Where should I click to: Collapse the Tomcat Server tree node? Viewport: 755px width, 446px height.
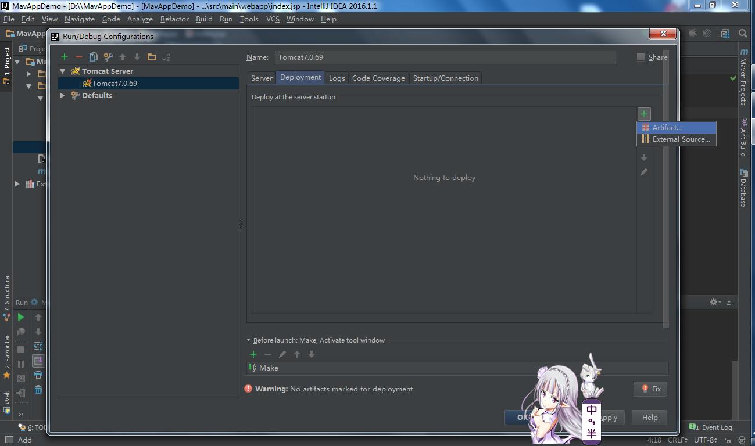pyautogui.click(x=63, y=71)
